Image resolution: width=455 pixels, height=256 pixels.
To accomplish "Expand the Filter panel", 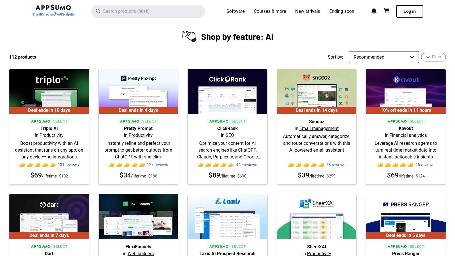I will (x=433, y=57).
